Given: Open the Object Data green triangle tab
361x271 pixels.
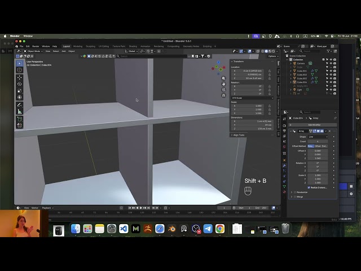Looking at the screenshot, I should pos(284,186).
